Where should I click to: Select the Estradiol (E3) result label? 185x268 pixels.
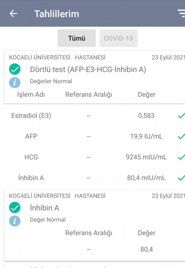(31, 116)
